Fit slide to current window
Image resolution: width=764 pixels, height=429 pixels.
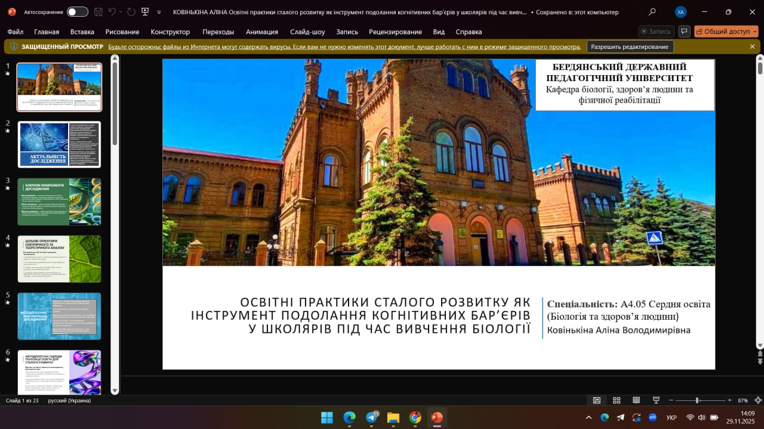tap(758, 400)
